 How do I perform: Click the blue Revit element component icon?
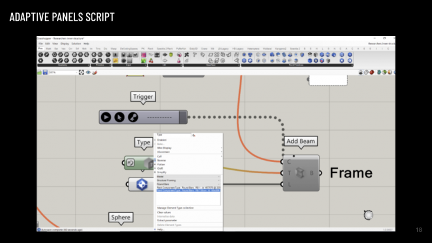tap(142, 184)
